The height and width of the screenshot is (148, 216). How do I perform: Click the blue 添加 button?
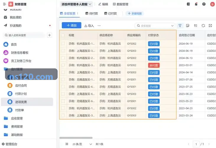(x=72, y=25)
